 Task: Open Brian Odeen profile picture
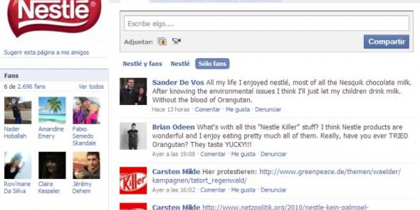133,136
